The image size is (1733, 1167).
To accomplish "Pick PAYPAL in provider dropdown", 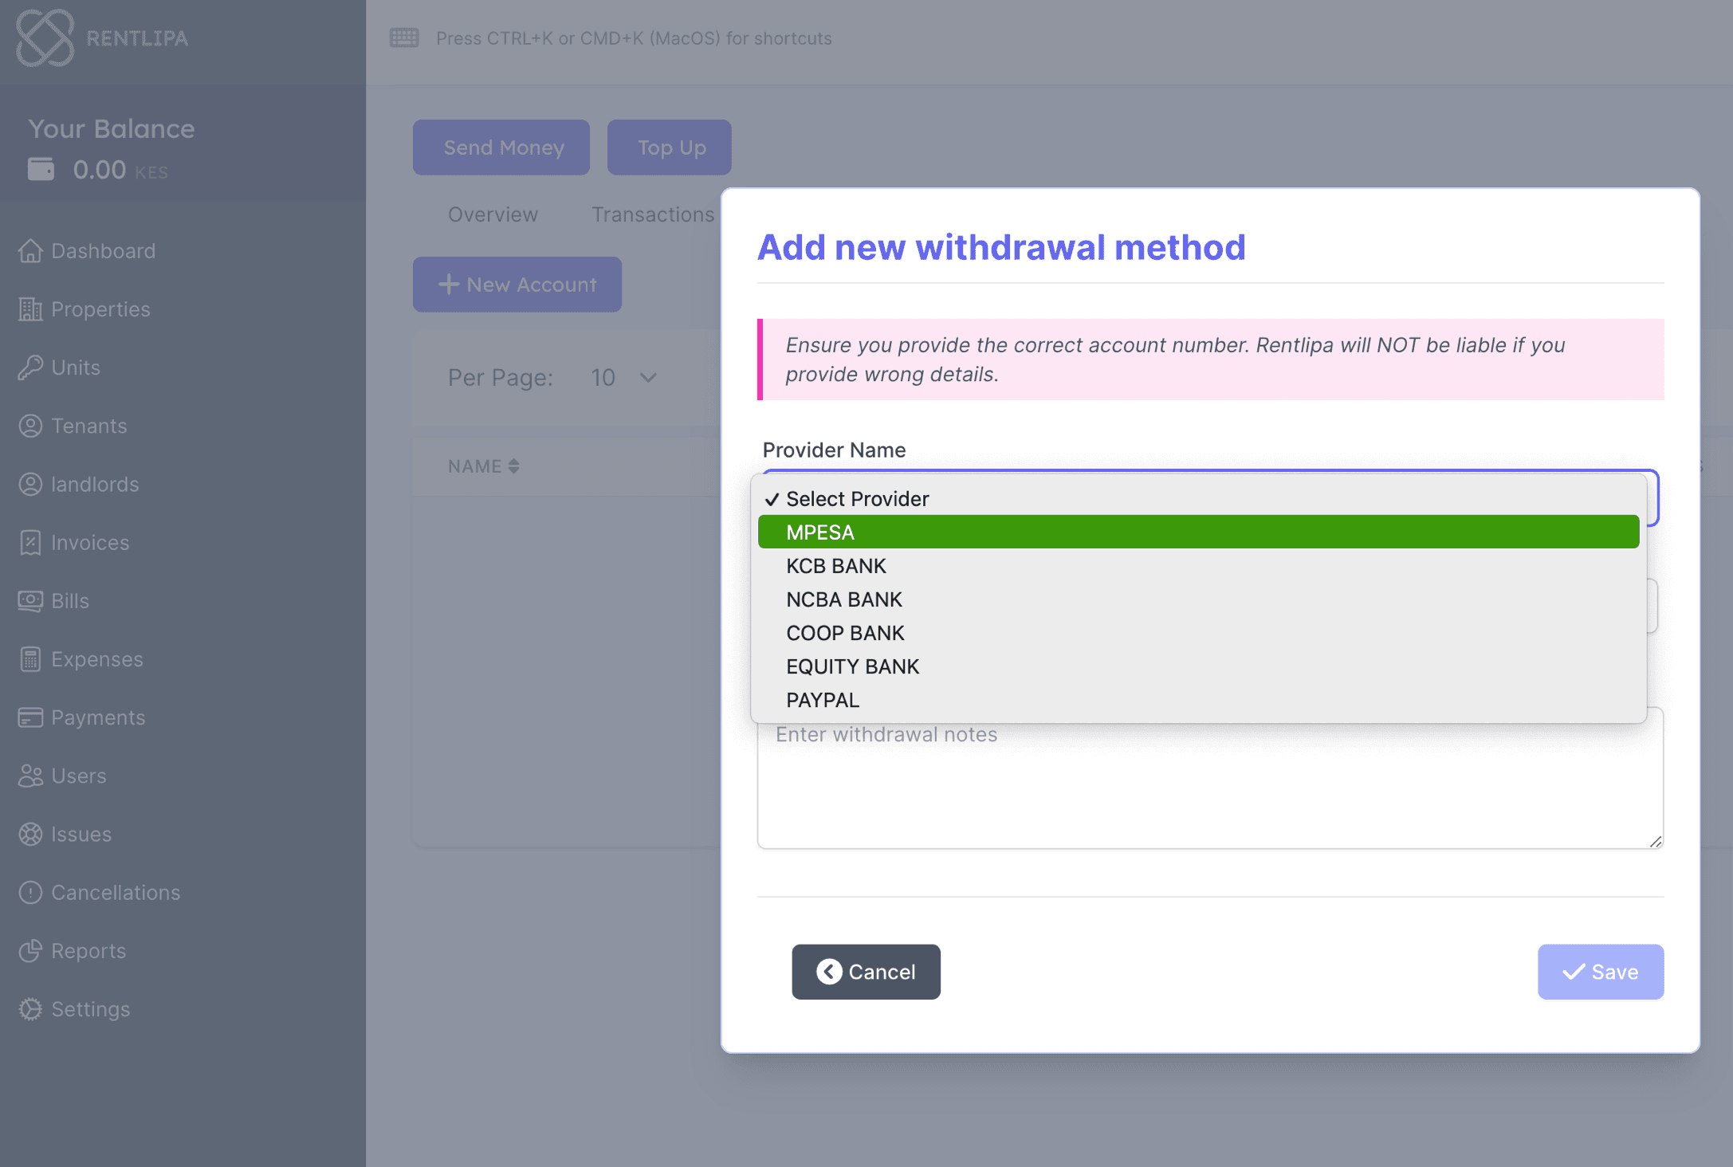I will tap(822, 700).
